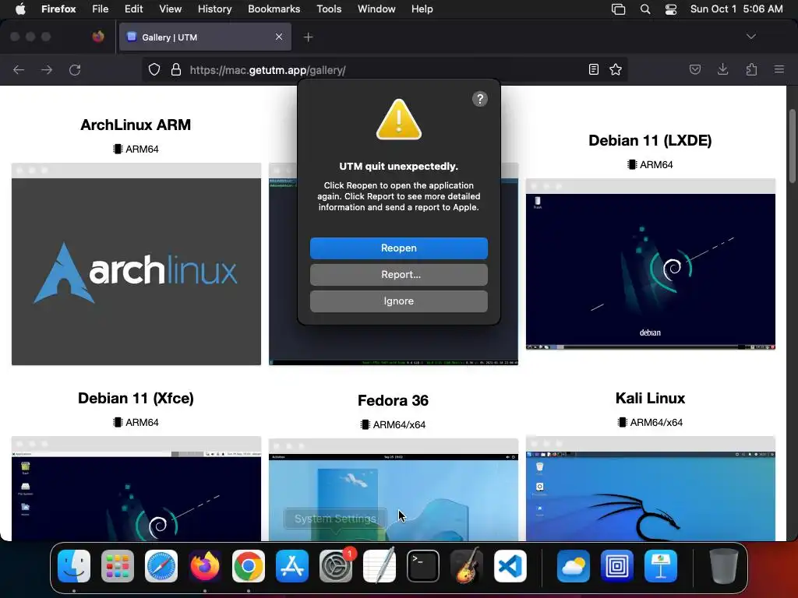Screen dimensions: 798x598
Task: Reload the Gallery page
Action: [75, 69]
